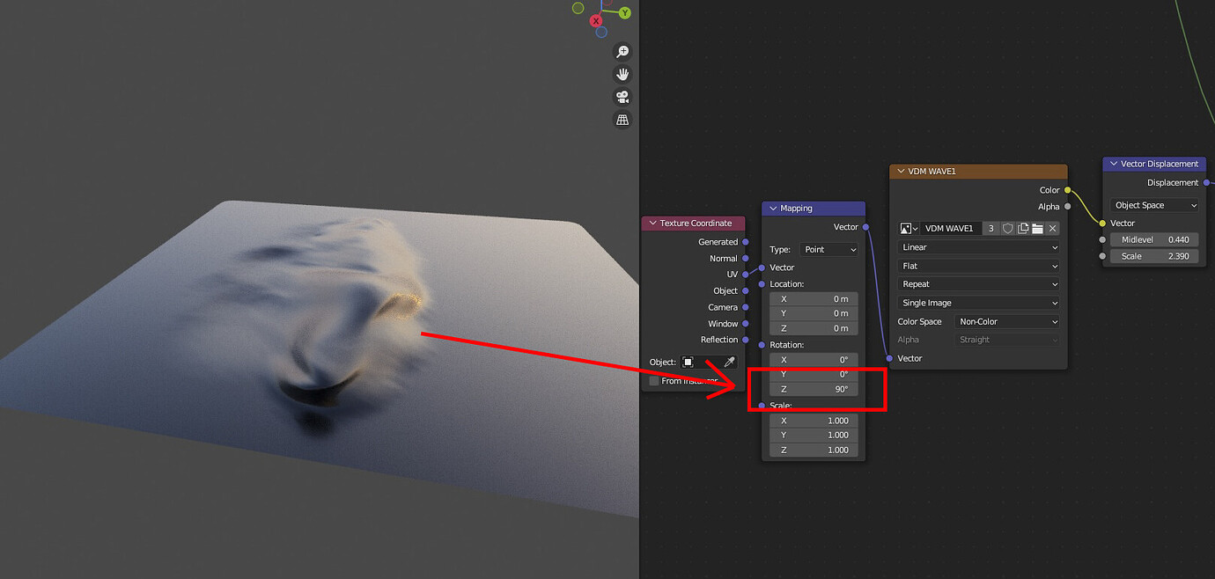1215x579 pixels.
Task: Click the Scale Z 1.000 field
Action: point(814,450)
